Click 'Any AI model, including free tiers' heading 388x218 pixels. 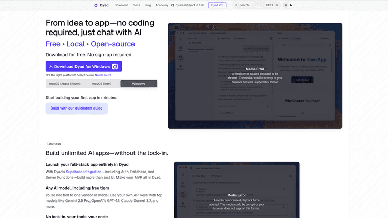(77, 188)
